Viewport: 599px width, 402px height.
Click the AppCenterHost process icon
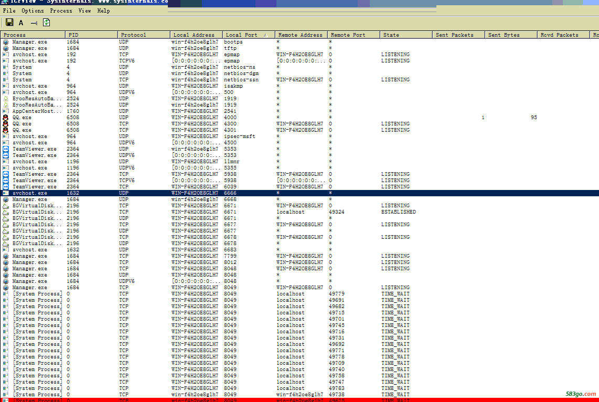[x=6, y=111]
